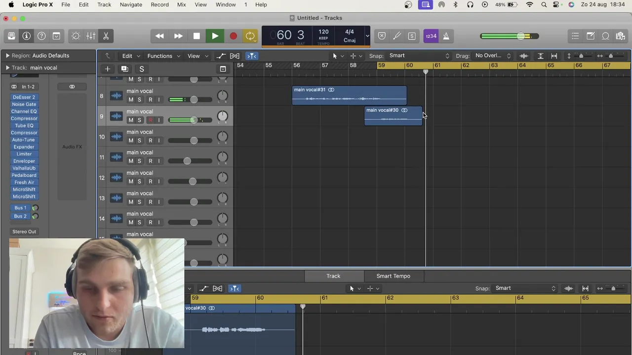Toggle the catch playhead button
The height and width of the screenshot is (355, 632).
tap(252, 56)
